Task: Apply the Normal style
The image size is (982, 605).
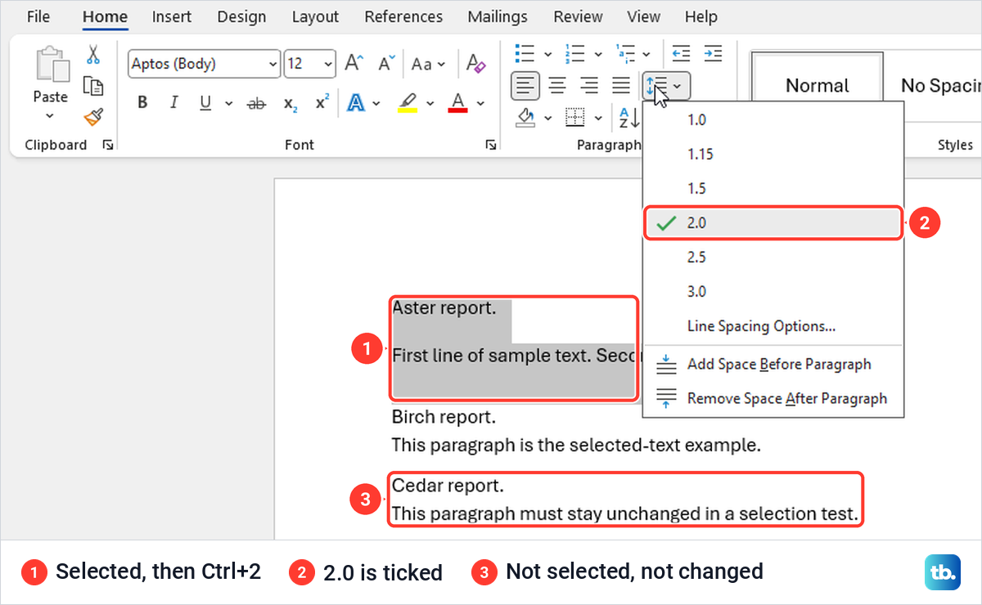Action: point(818,86)
